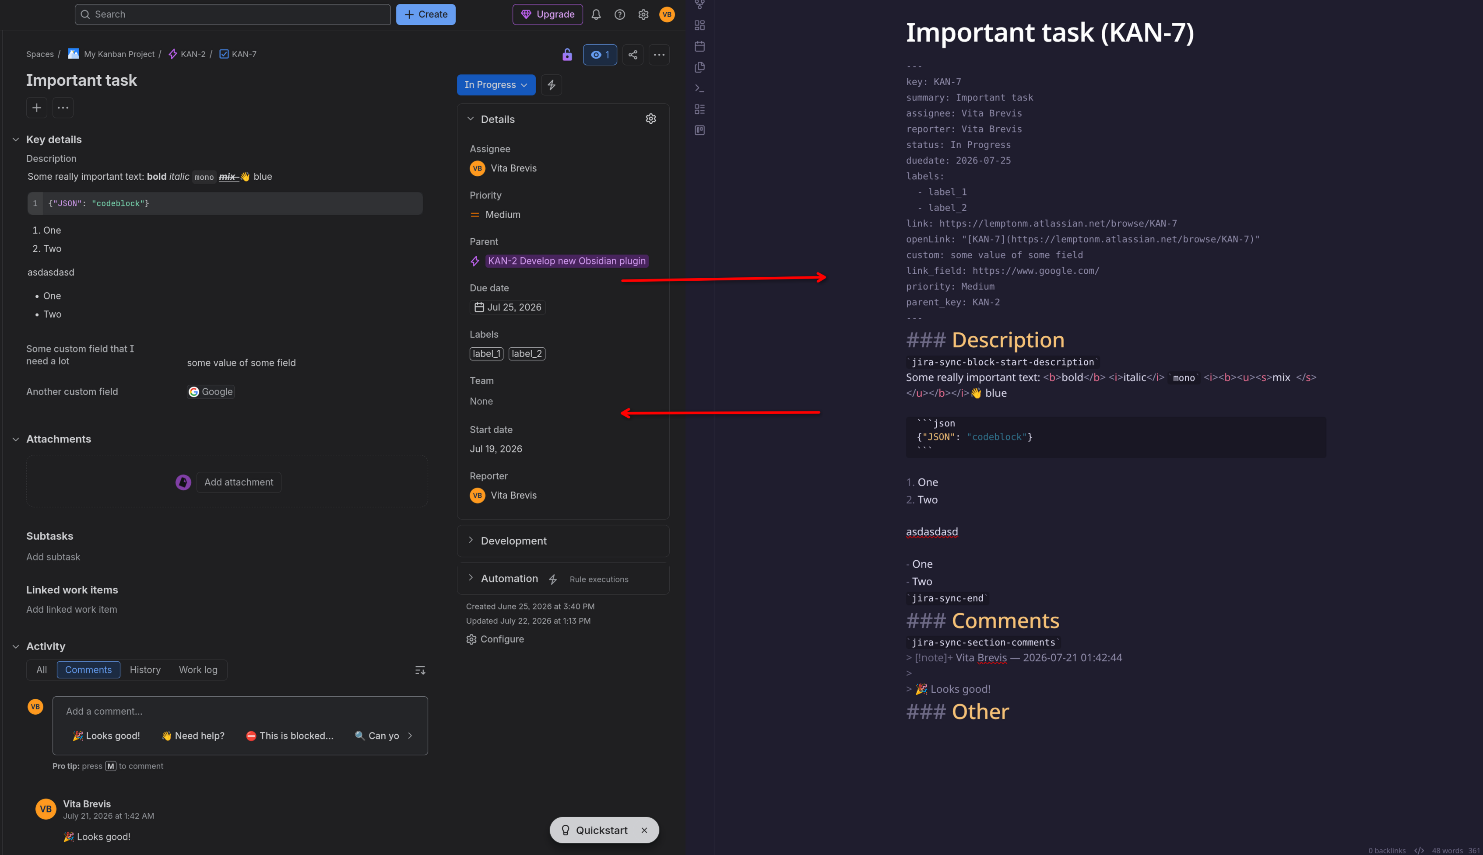Insert the This is blocked quick comment
Image resolution: width=1483 pixels, height=855 pixels.
tap(290, 736)
